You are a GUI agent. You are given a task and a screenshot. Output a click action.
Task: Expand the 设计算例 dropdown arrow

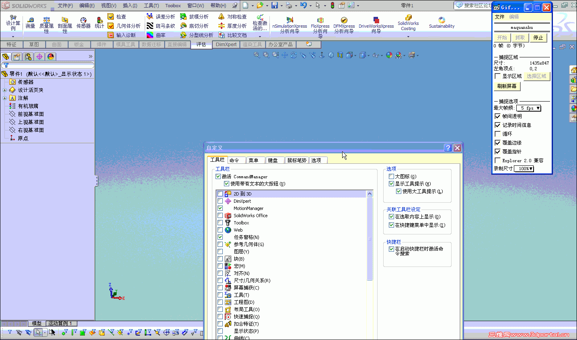[x=13, y=37]
